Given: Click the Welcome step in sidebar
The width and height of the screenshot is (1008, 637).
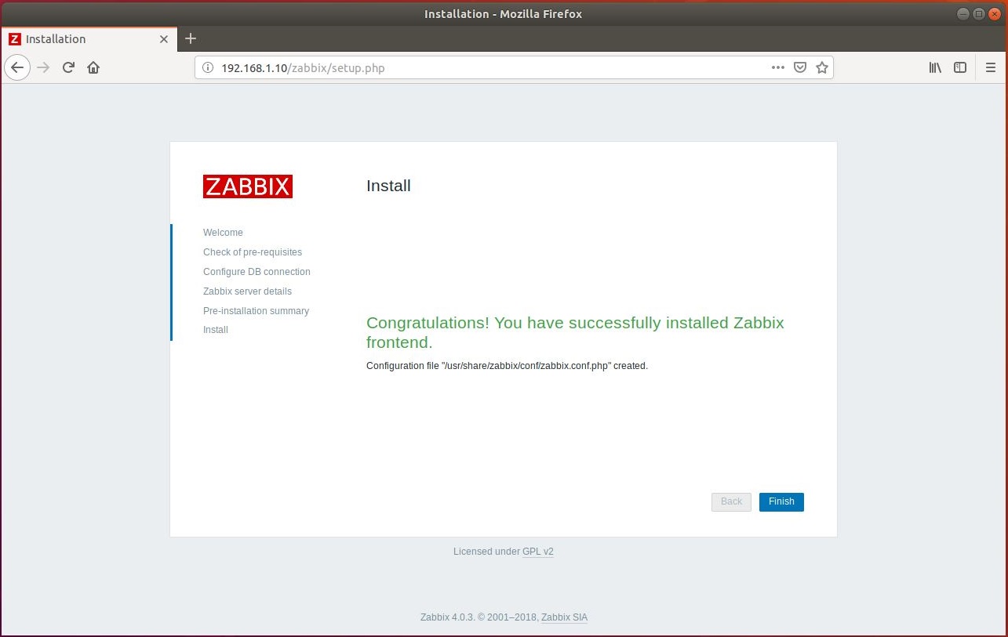Looking at the screenshot, I should point(223,233).
